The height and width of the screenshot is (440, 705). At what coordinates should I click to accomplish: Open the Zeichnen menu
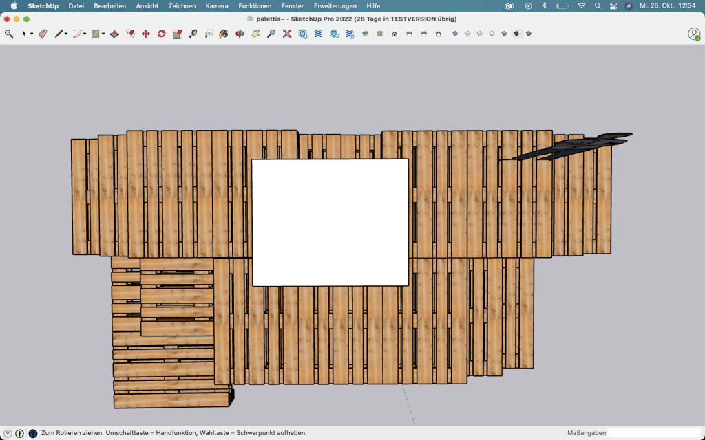click(182, 5)
